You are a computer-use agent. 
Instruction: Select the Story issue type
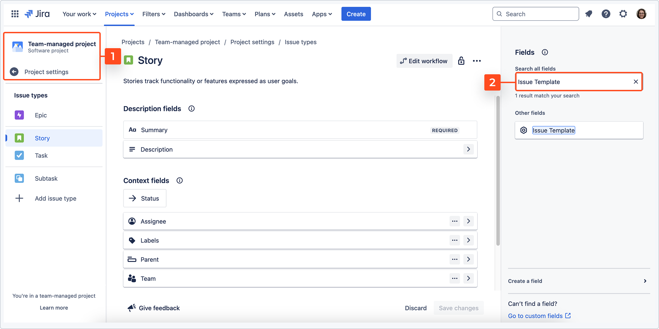54,138
